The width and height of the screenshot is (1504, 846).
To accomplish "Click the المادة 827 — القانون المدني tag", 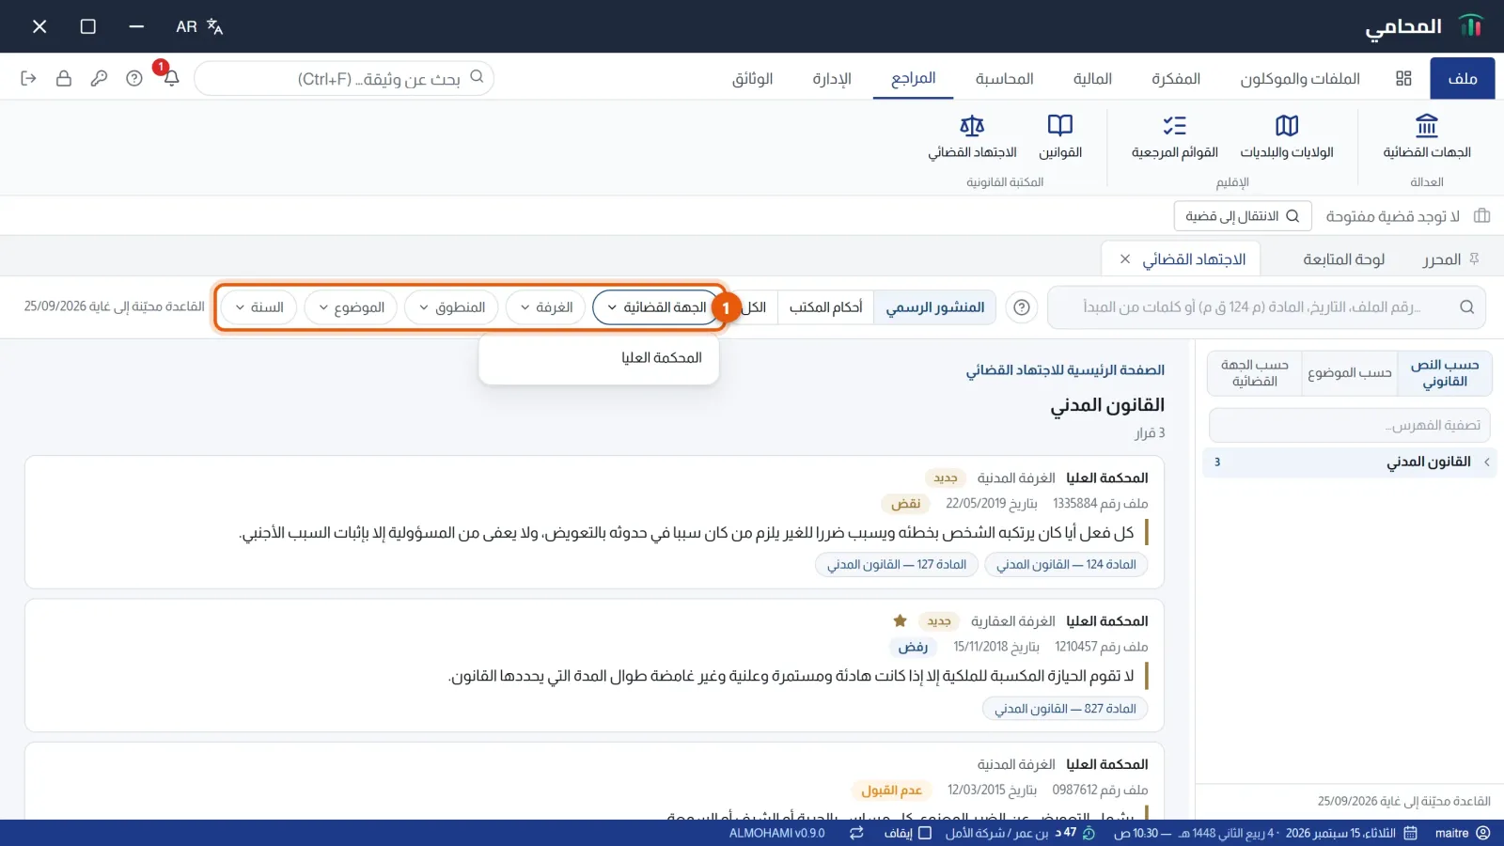I will (1065, 709).
